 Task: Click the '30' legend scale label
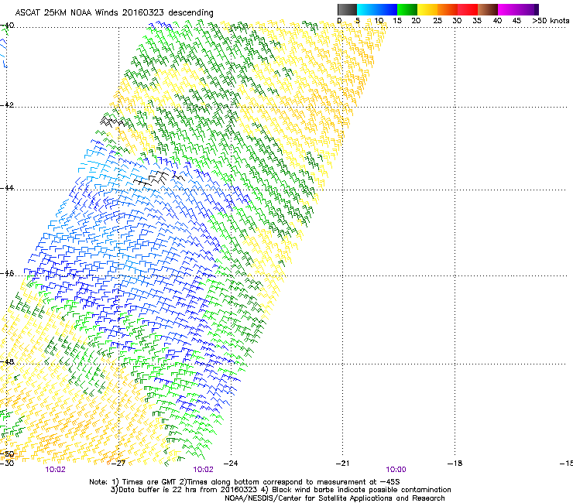pos(457,21)
